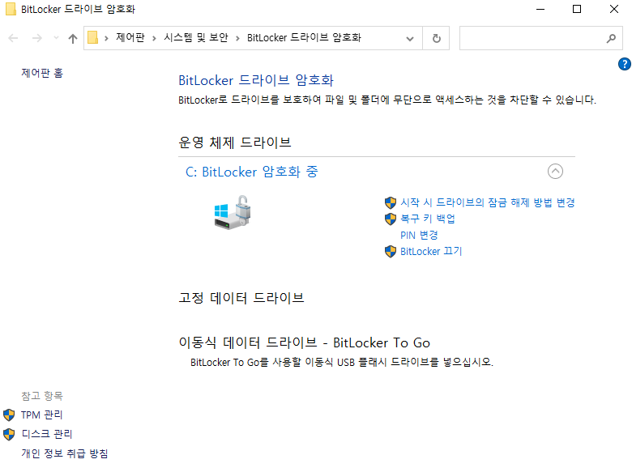Open TPM 관리 link
The width and height of the screenshot is (632, 472).
click(x=41, y=415)
